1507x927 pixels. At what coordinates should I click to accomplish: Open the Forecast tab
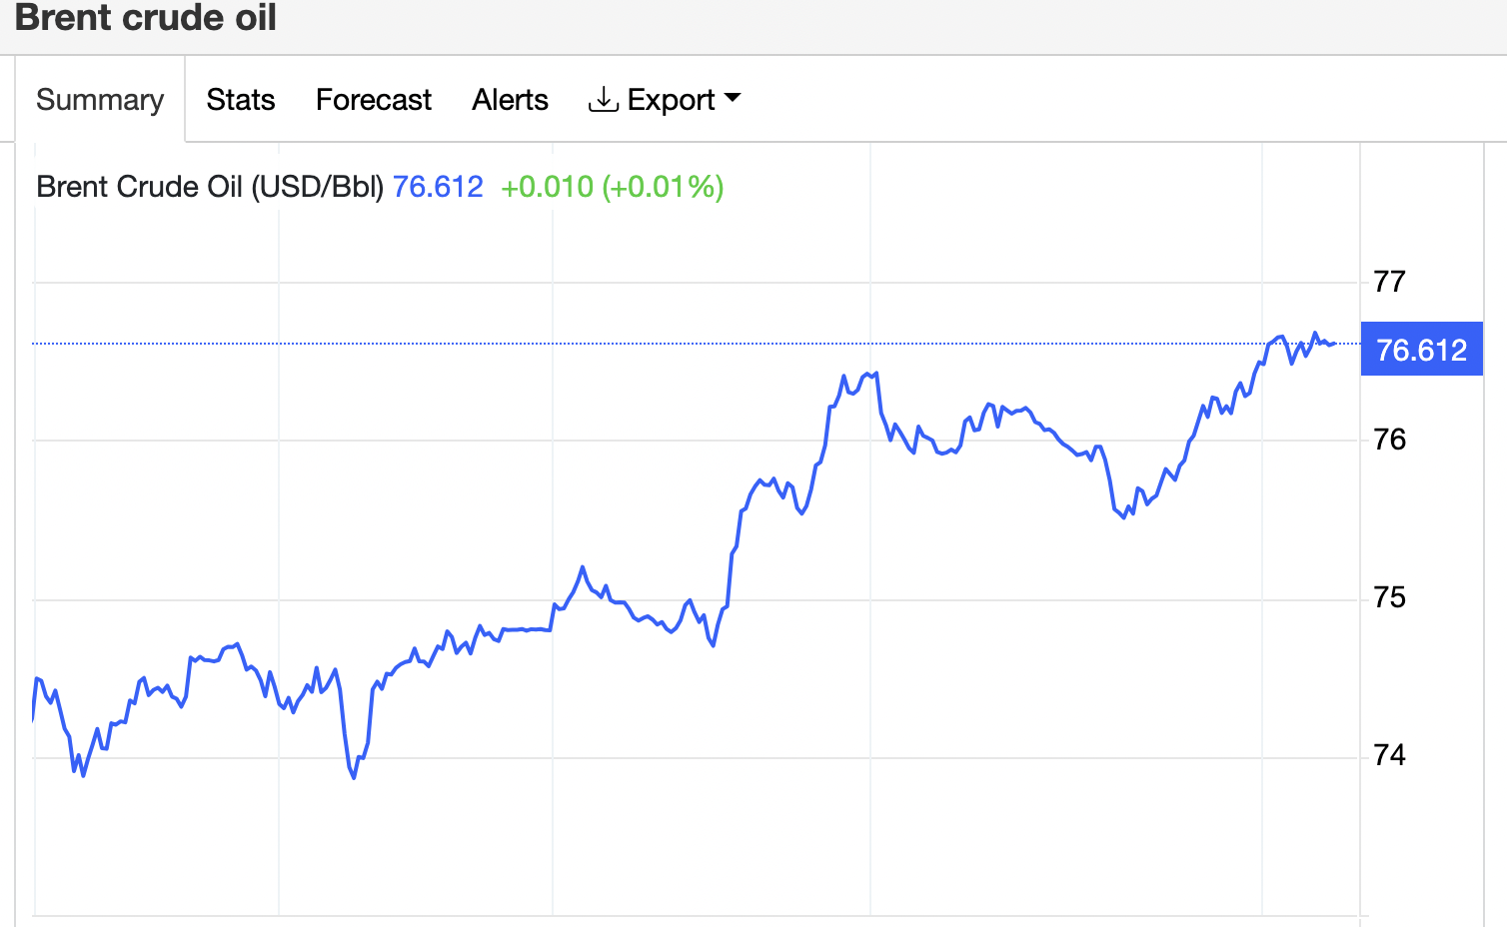pos(374,100)
